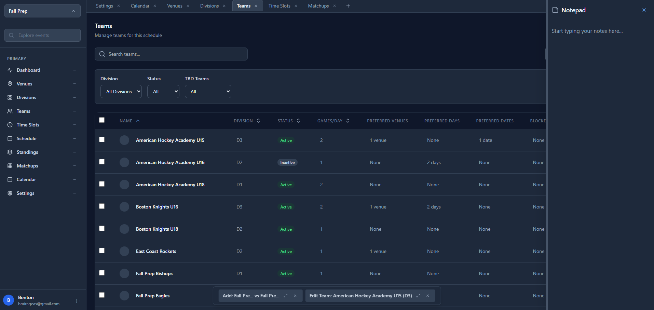654x310 pixels.
Task: Collapse the Fall Prep schedule selector
Action: click(73, 11)
